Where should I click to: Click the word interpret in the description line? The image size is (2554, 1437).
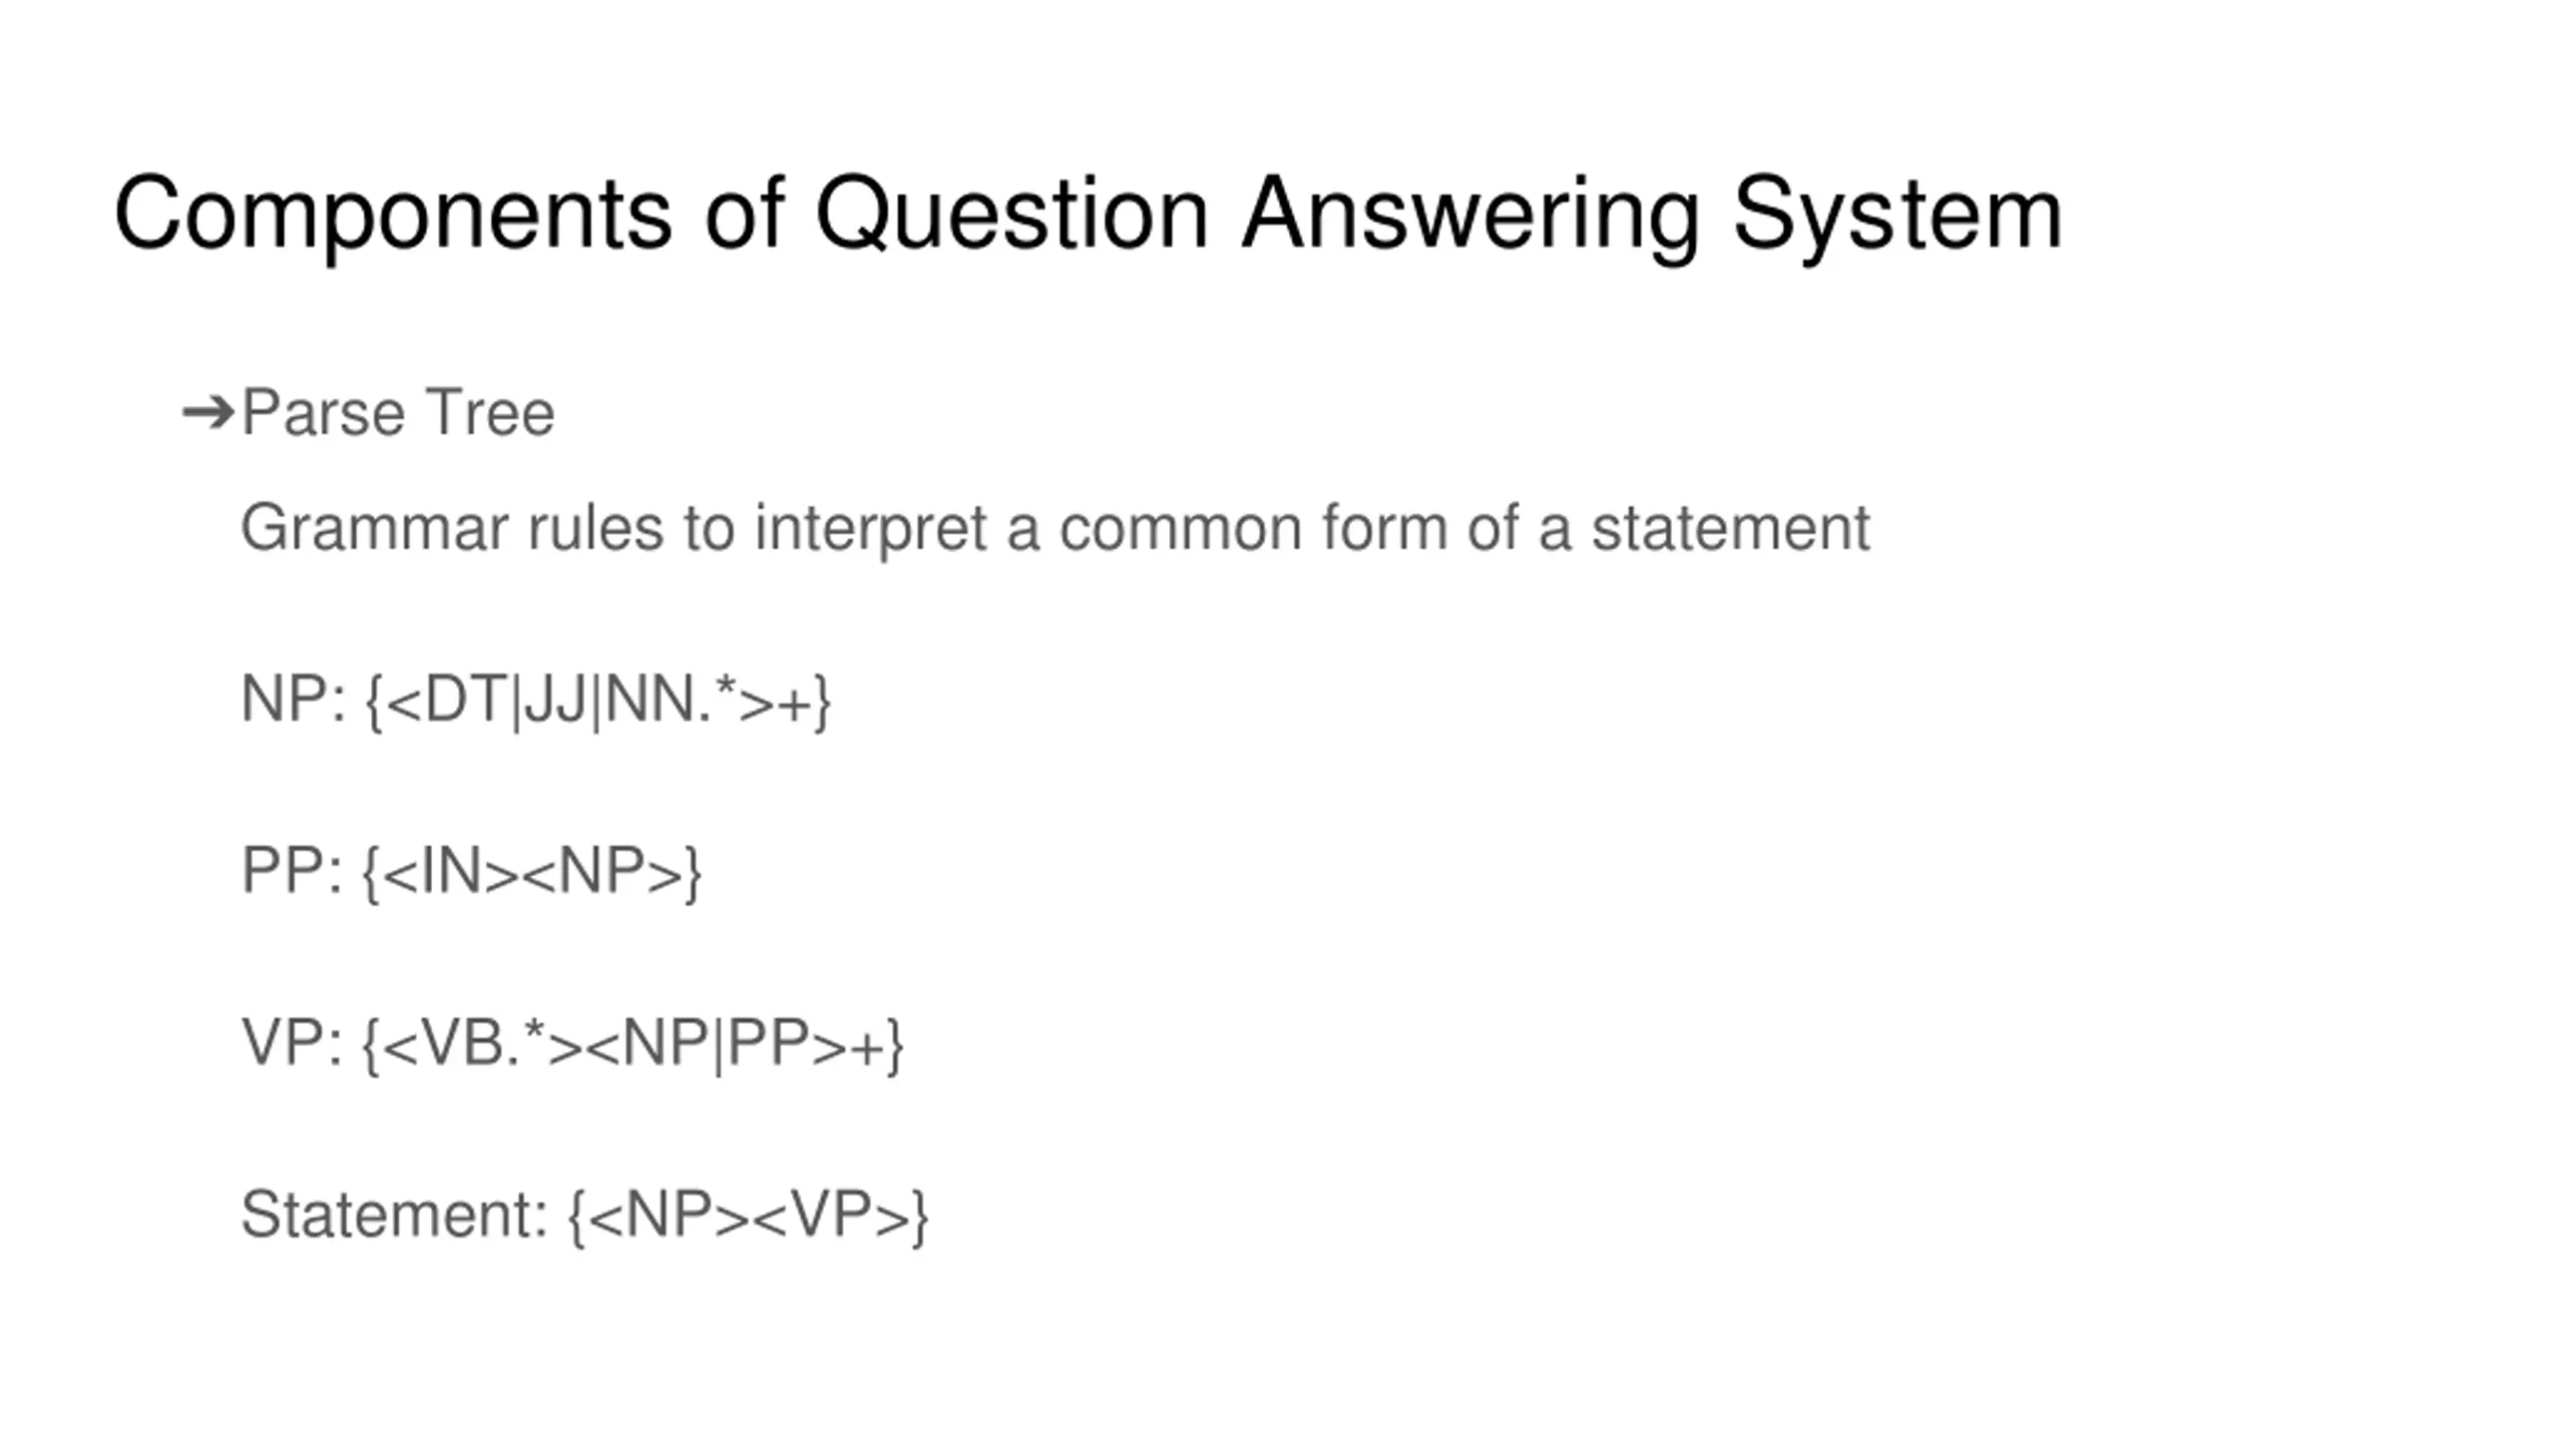pos(871,530)
